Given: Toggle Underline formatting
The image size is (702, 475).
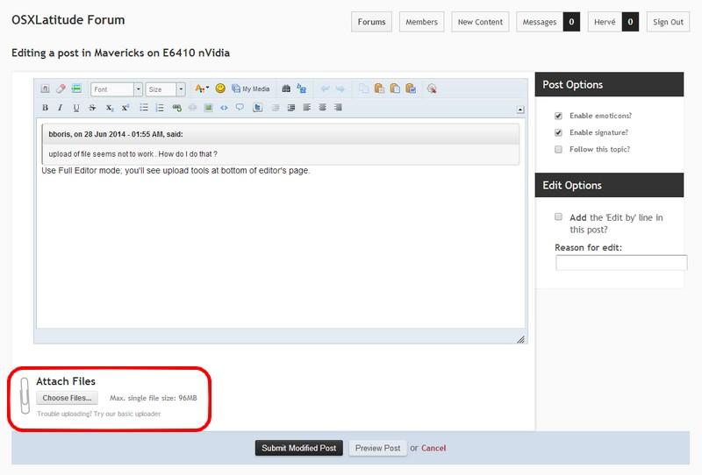Looking at the screenshot, I should [x=76, y=107].
